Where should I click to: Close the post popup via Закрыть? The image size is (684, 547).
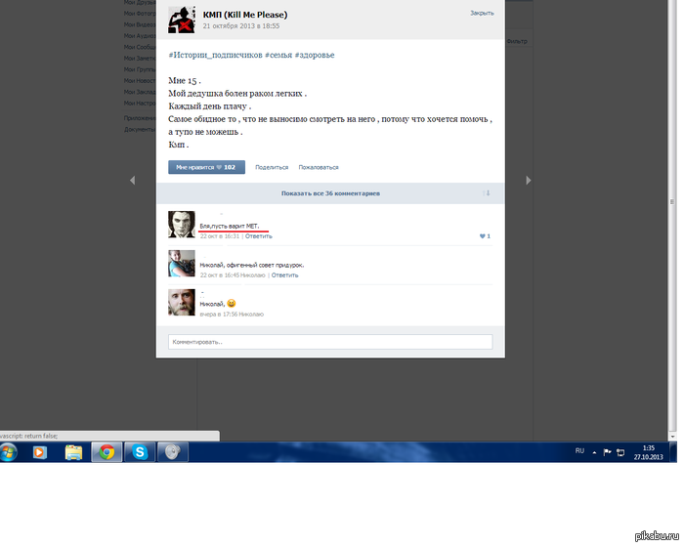(482, 13)
